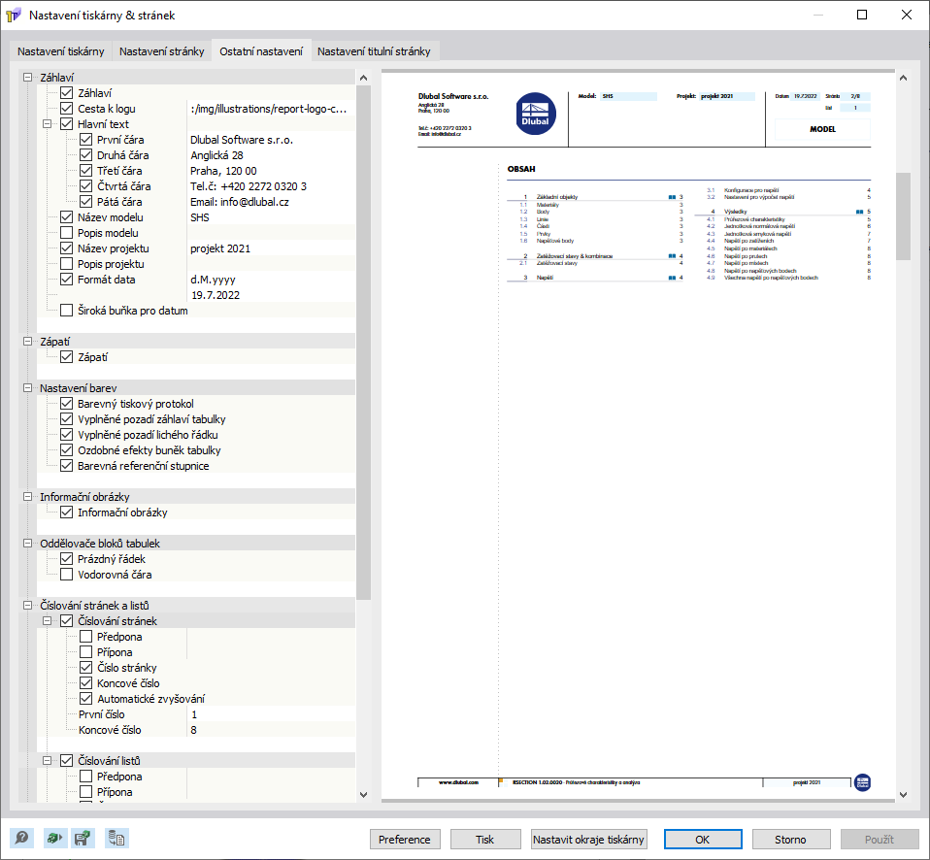Open the help speech-bubble icon
Image resolution: width=930 pixels, height=860 pixels.
tap(22, 838)
